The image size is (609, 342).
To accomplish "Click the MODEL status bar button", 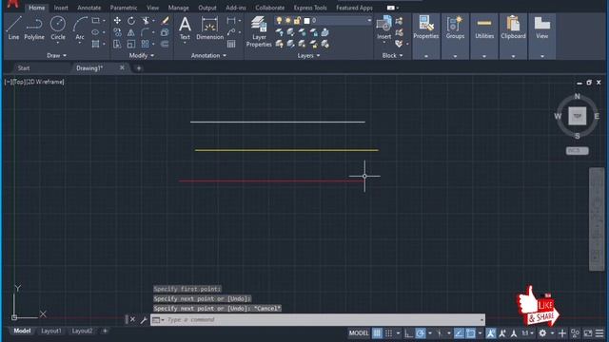I will tap(359, 333).
